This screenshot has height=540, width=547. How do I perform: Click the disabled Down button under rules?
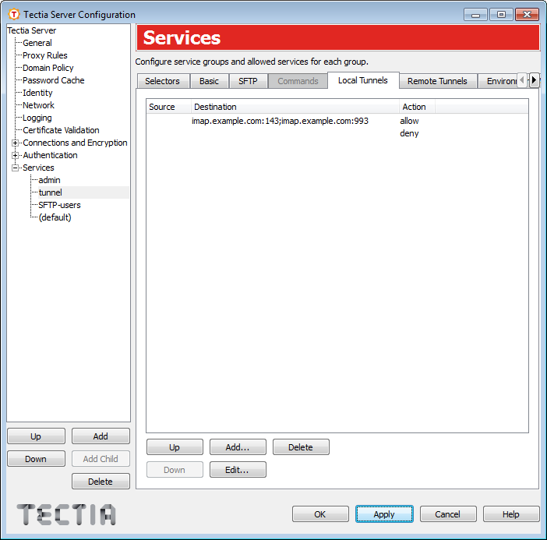pos(175,470)
